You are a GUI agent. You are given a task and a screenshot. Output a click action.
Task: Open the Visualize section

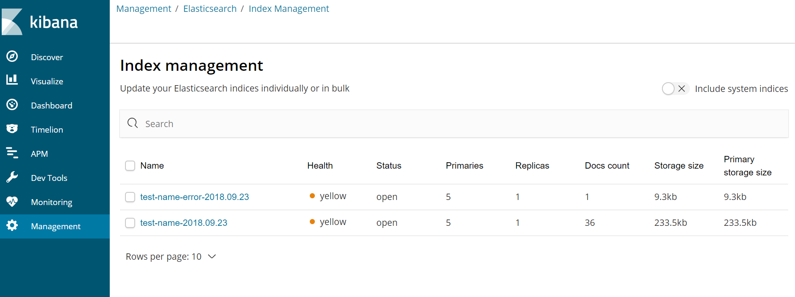click(x=55, y=81)
